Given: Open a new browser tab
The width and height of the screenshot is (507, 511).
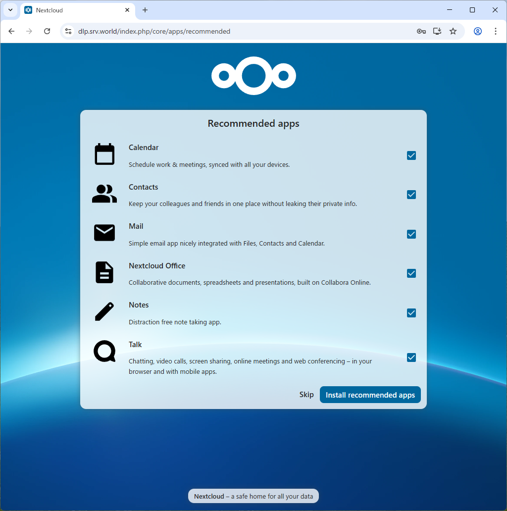Looking at the screenshot, I should tap(145, 10).
